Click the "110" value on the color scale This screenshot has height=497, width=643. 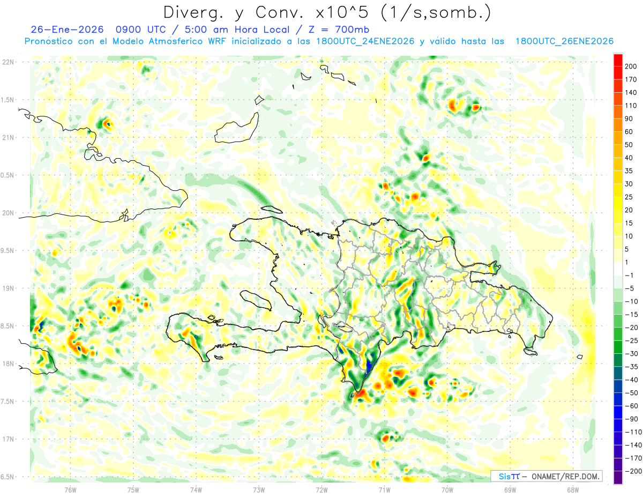tap(631, 106)
